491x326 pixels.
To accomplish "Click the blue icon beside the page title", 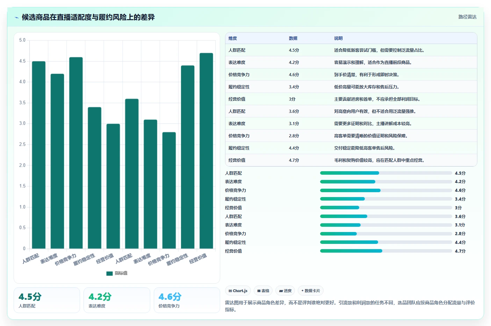I will click(16, 17).
